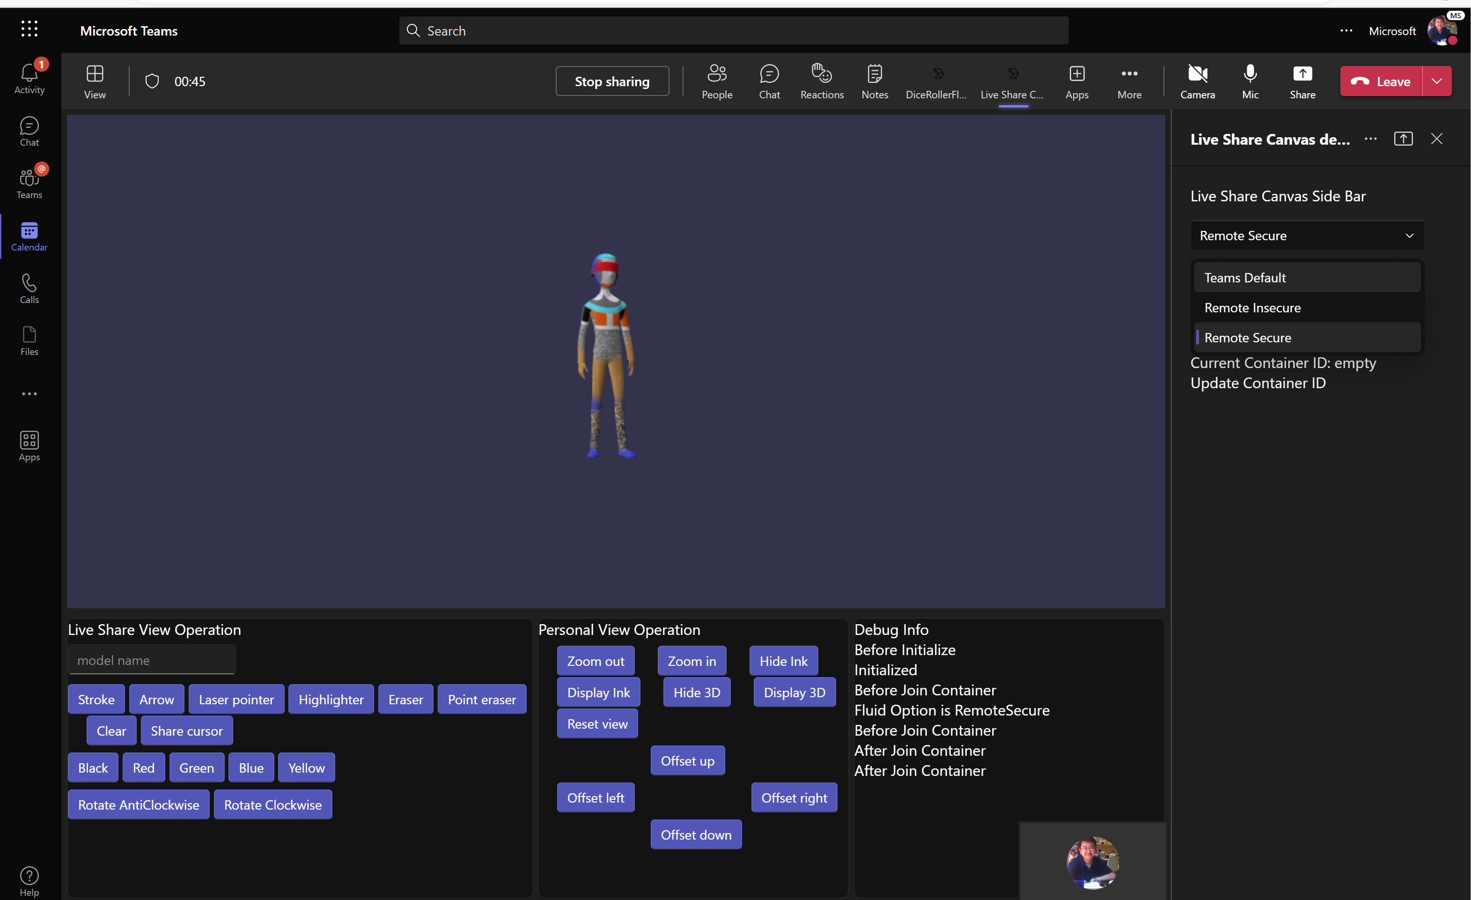Rotate the model AntiClockwise
The width and height of the screenshot is (1471, 900).
[139, 805]
